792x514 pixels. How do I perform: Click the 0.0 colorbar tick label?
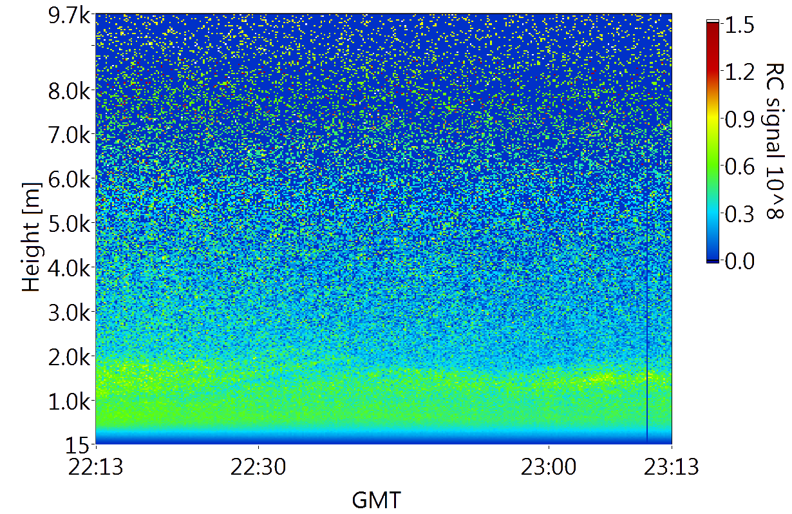coord(739,261)
